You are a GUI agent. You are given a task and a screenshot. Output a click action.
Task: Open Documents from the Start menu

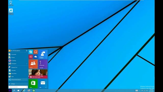pos(18,54)
